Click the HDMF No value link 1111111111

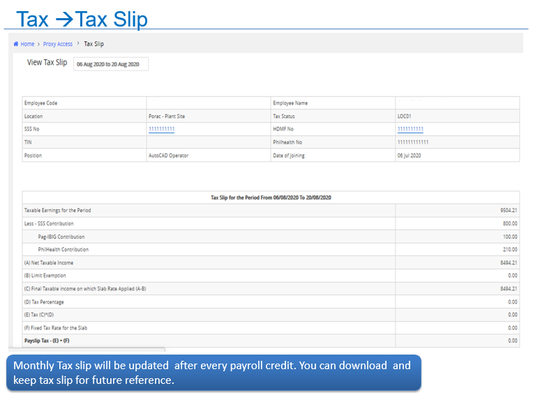410,129
